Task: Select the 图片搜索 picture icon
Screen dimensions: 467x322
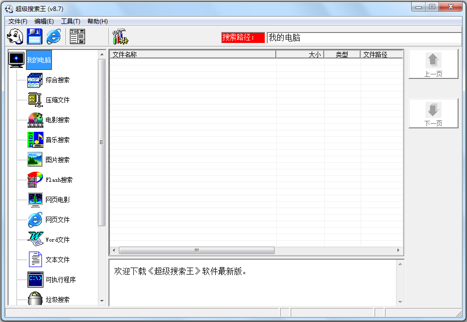Action: [x=35, y=160]
